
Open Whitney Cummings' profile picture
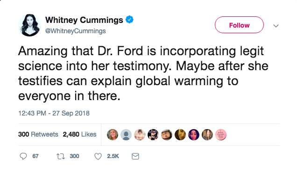tap(29, 25)
